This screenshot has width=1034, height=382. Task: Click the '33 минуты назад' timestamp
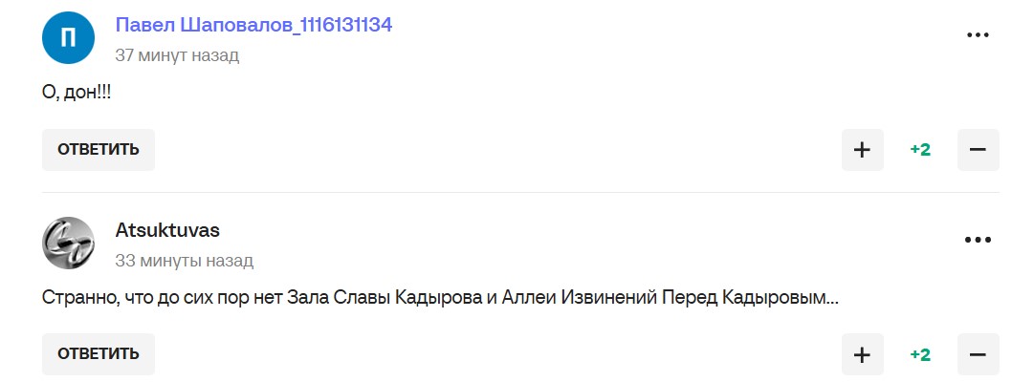[x=184, y=261]
